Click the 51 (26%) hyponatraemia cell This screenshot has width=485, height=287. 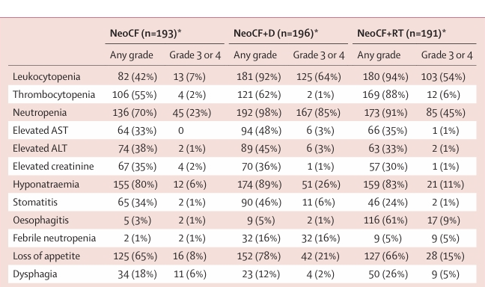pyautogui.click(x=321, y=184)
